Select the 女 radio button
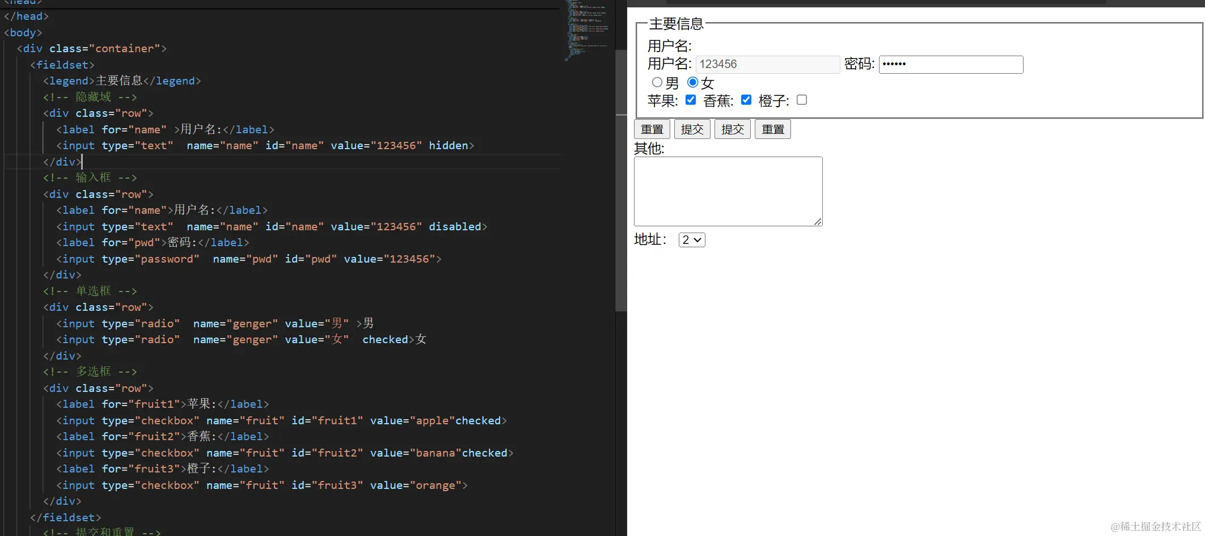The height and width of the screenshot is (536, 1205). [x=692, y=82]
